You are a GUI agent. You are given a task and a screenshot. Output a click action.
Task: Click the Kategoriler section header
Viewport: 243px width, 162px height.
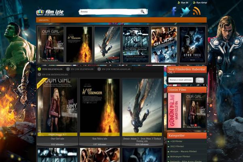[187, 136]
